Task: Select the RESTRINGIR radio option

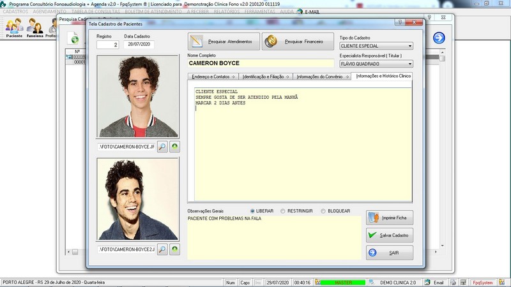Action: pos(283,211)
